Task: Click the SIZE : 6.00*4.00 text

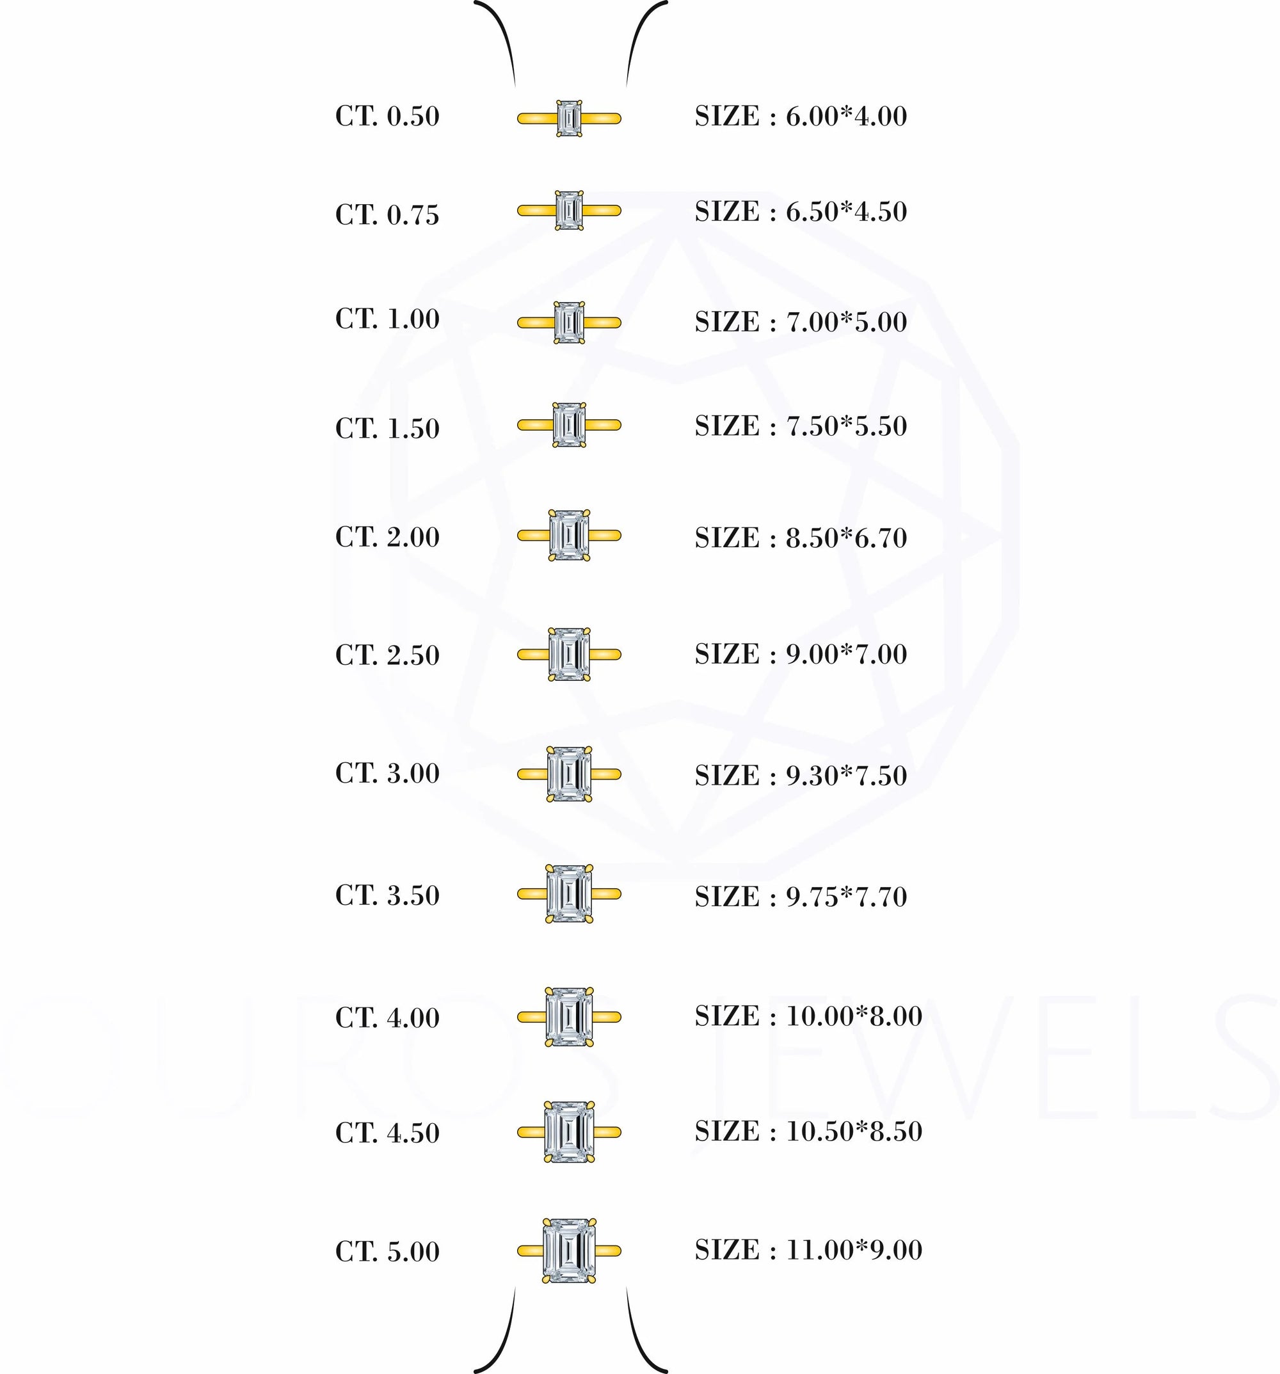Action: (801, 116)
